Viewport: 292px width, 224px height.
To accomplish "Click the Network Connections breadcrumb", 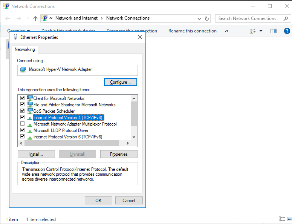I will [128, 18].
